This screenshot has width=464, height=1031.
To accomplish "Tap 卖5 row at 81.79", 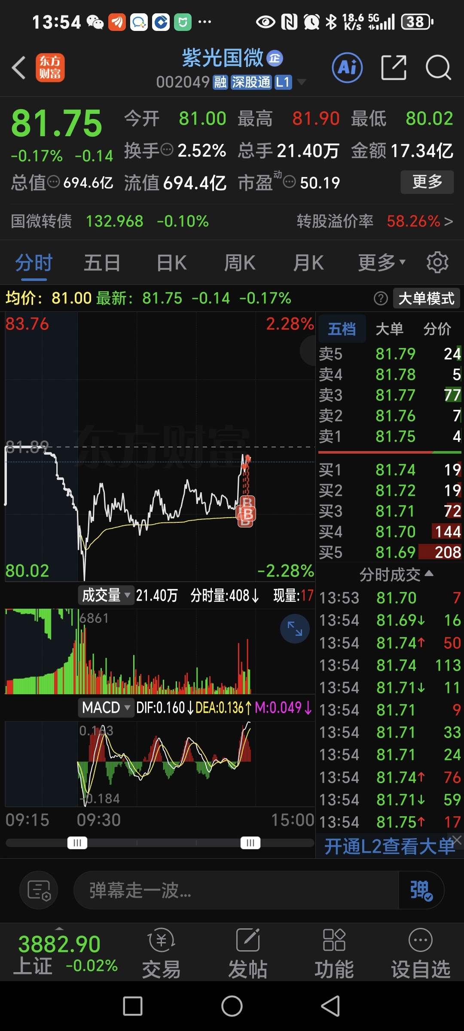I will [390, 354].
